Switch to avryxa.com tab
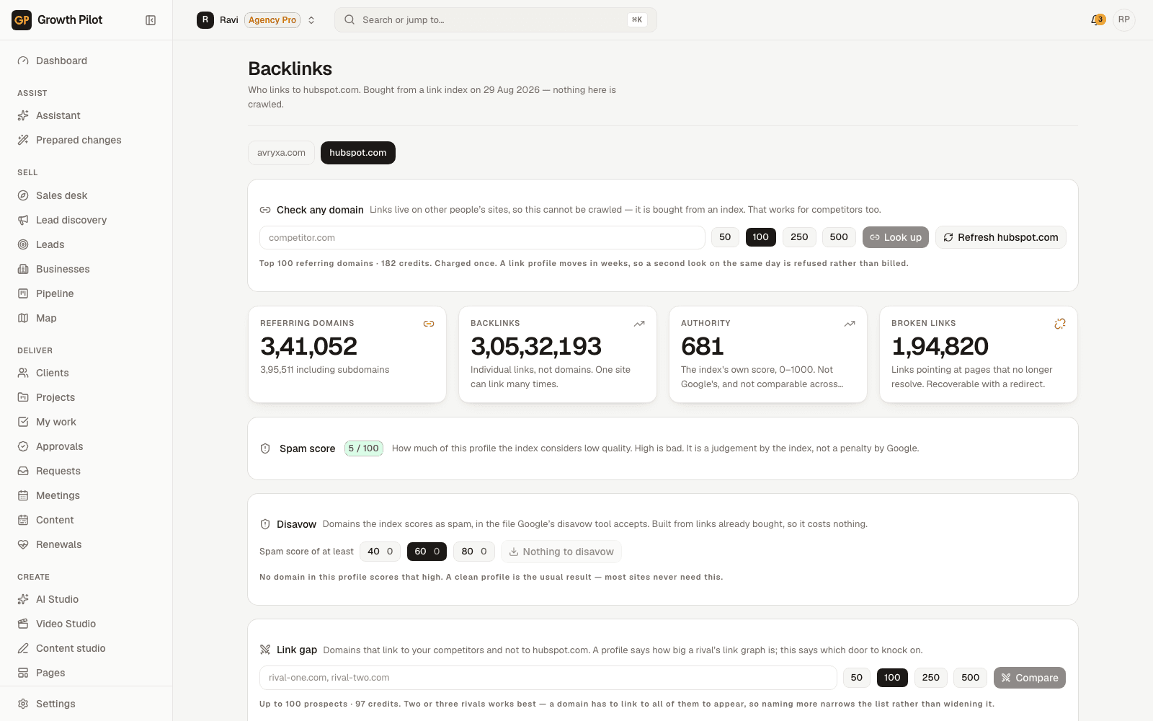 click(x=281, y=153)
